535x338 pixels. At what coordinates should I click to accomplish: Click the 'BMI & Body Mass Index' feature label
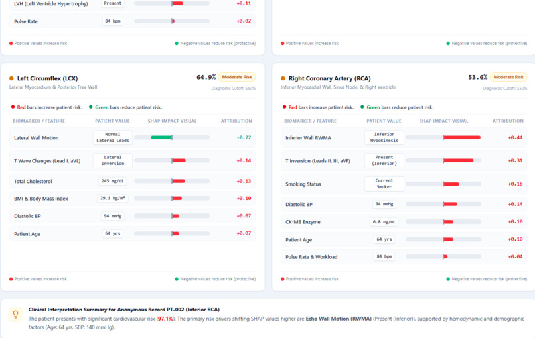[41, 199]
